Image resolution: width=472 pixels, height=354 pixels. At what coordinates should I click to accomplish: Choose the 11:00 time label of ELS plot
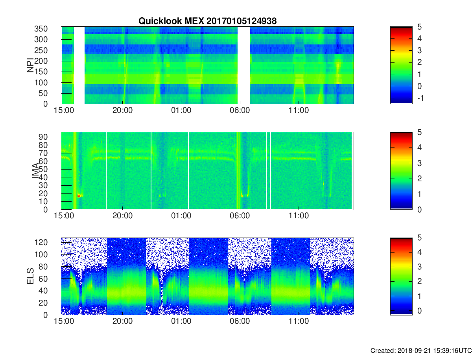click(x=299, y=321)
